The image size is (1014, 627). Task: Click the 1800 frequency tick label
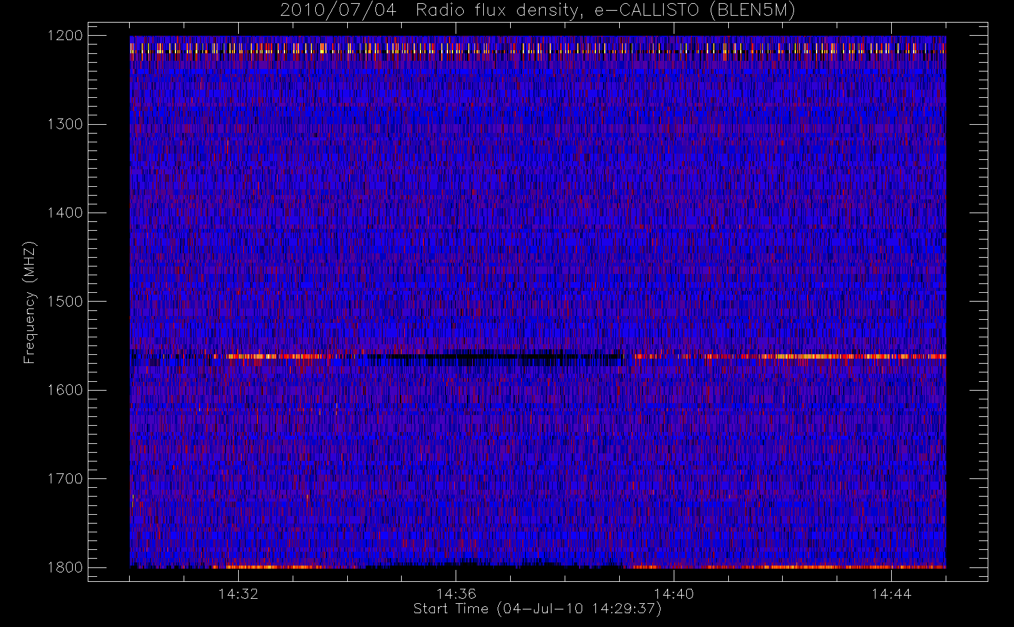click(x=65, y=567)
